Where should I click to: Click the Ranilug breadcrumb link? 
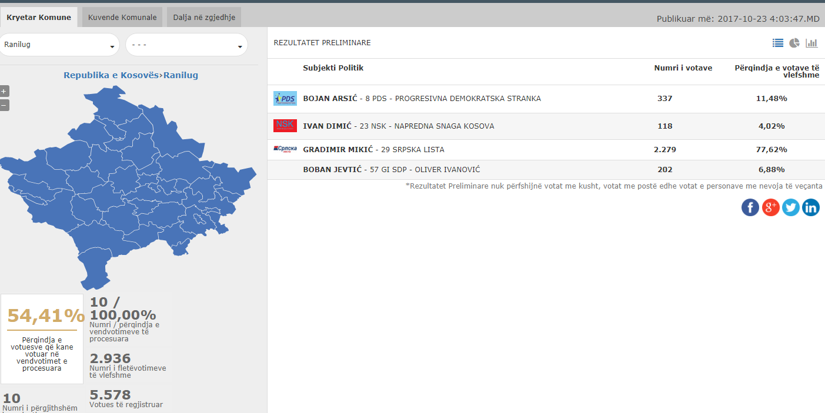click(x=181, y=75)
